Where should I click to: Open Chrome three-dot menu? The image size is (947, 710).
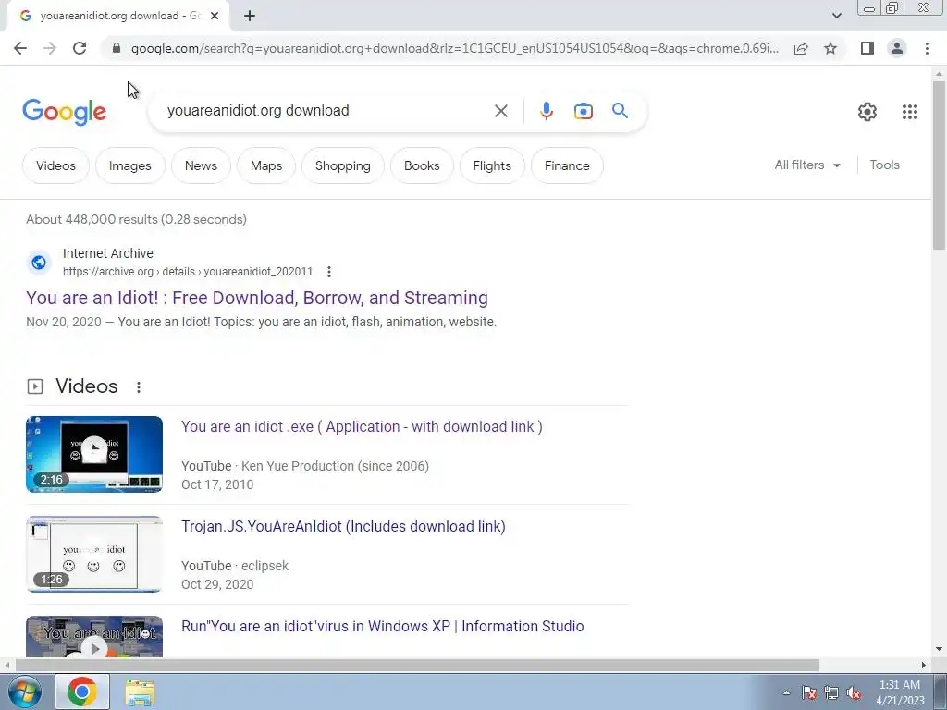point(927,48)
